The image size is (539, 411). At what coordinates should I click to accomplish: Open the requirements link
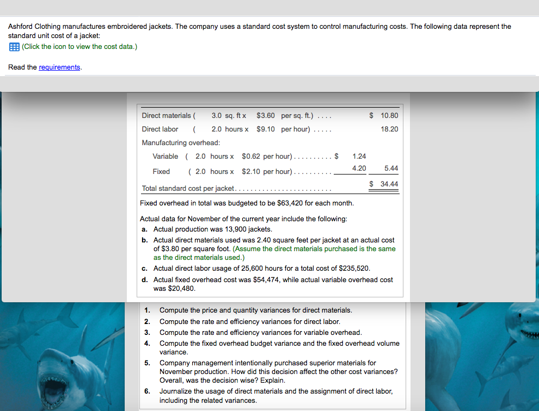[x=59, y=67]
